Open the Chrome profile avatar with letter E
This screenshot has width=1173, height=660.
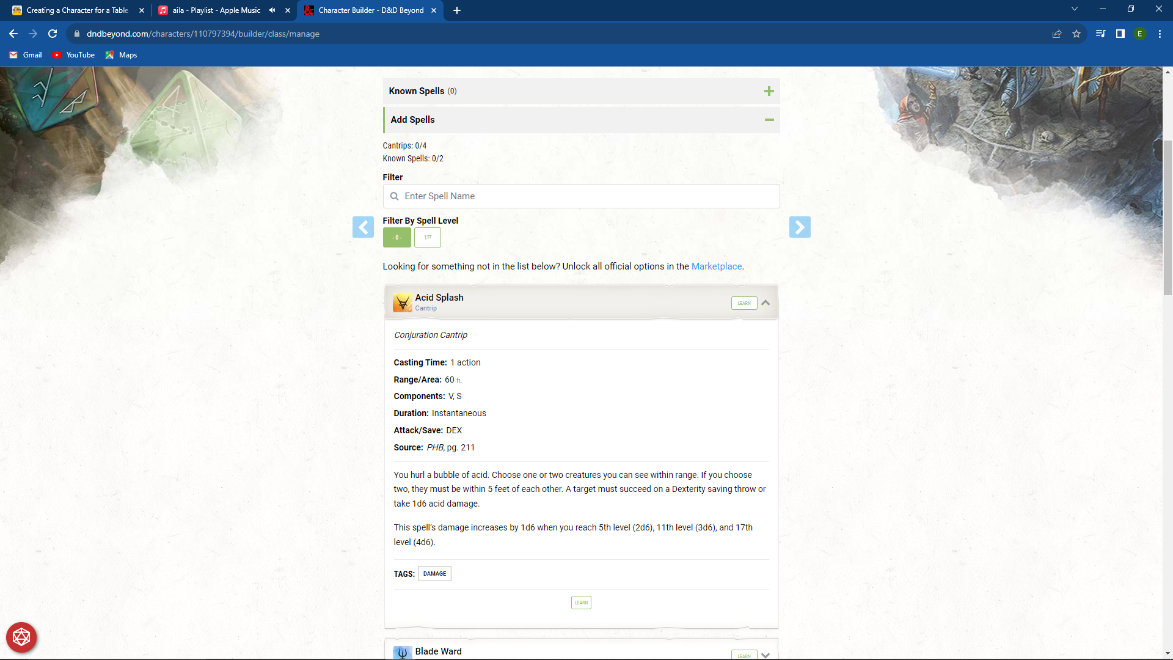(1141, 34)
